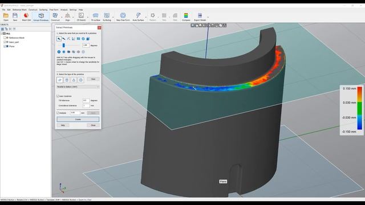This screenshot has width=365, height=205.
Task: Click the Construct toolbar icon
Action: pyautogui.click(x=55, y=15)
